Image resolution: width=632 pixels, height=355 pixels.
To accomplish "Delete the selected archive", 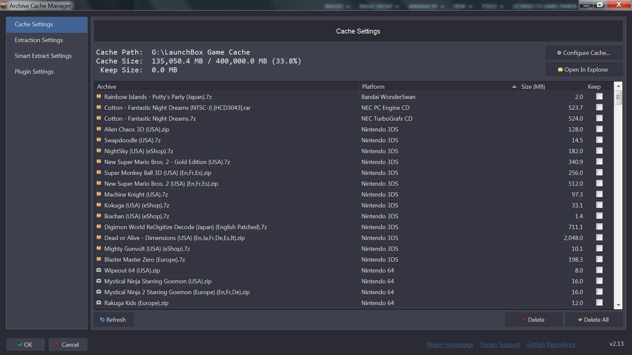I will 534,319.
